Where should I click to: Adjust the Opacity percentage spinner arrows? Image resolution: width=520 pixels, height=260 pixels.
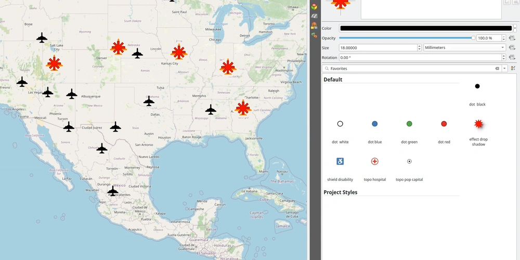coord(504,38)
